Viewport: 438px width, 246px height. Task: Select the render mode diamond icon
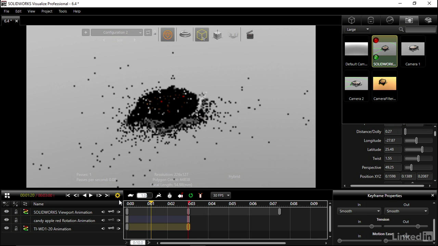(167, 35)
